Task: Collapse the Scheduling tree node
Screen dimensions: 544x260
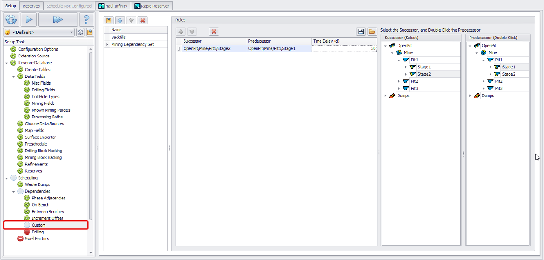Action: tap(7, 178)
